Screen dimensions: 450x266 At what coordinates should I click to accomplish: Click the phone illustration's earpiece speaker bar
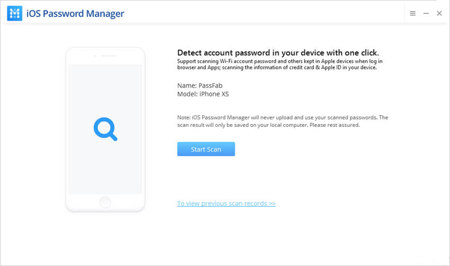click(108, 56)
